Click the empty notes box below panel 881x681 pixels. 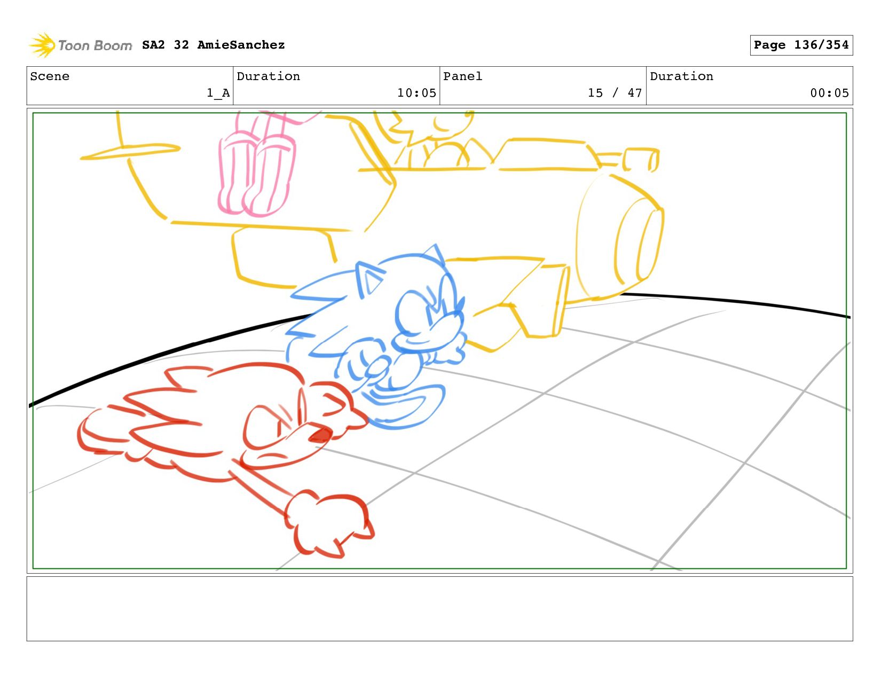click(x=439, y=608)
